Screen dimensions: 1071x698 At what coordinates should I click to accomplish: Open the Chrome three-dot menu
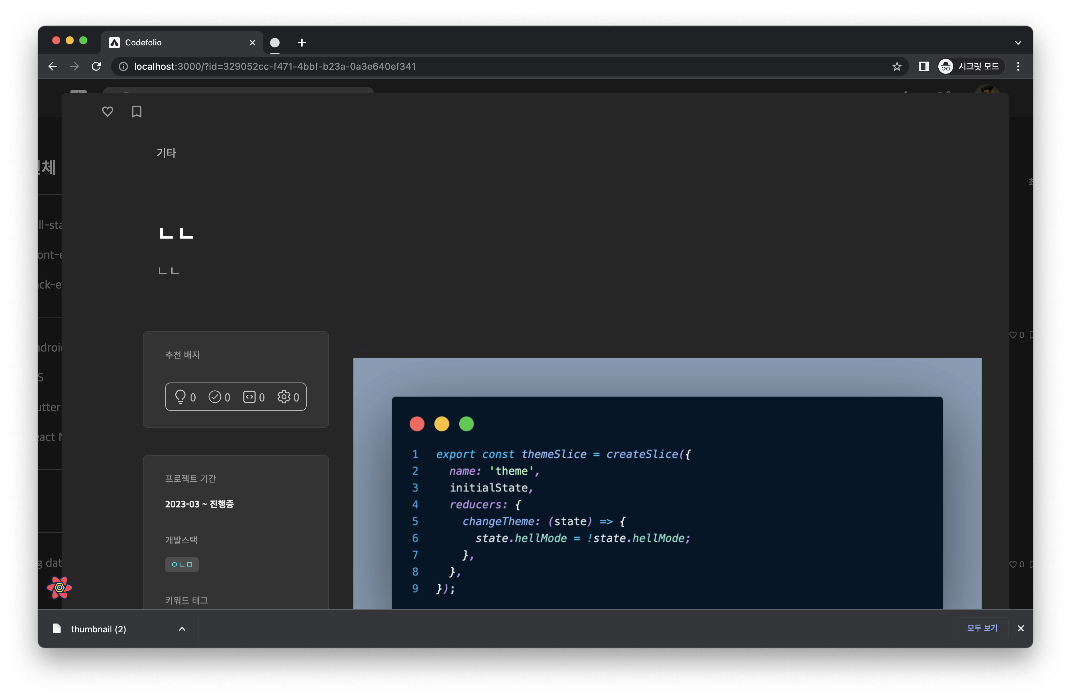pyautogui.click(x=1018, y=66)
